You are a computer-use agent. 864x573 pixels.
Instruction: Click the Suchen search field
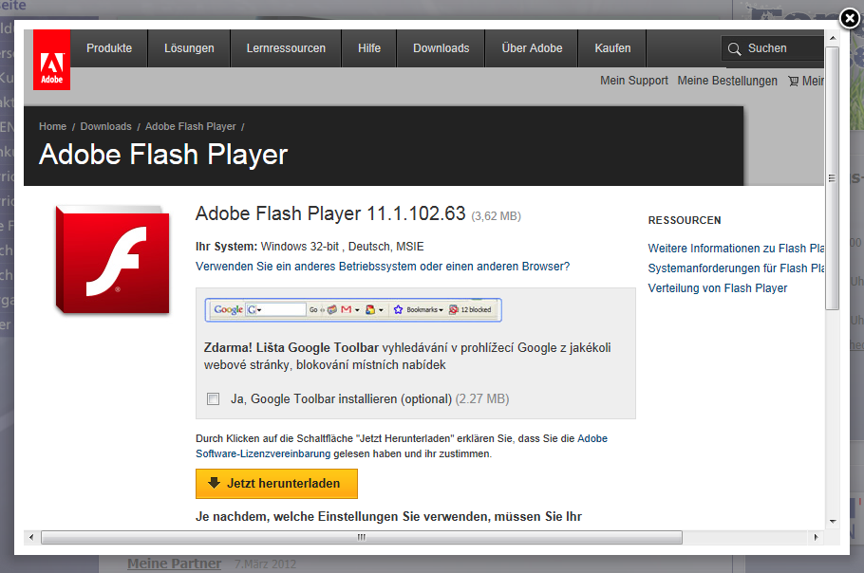tap(773, 48)
